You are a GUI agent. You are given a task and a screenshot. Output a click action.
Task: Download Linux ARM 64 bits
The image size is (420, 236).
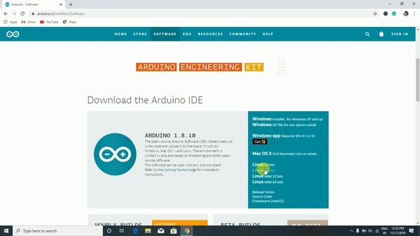(268, 182)
